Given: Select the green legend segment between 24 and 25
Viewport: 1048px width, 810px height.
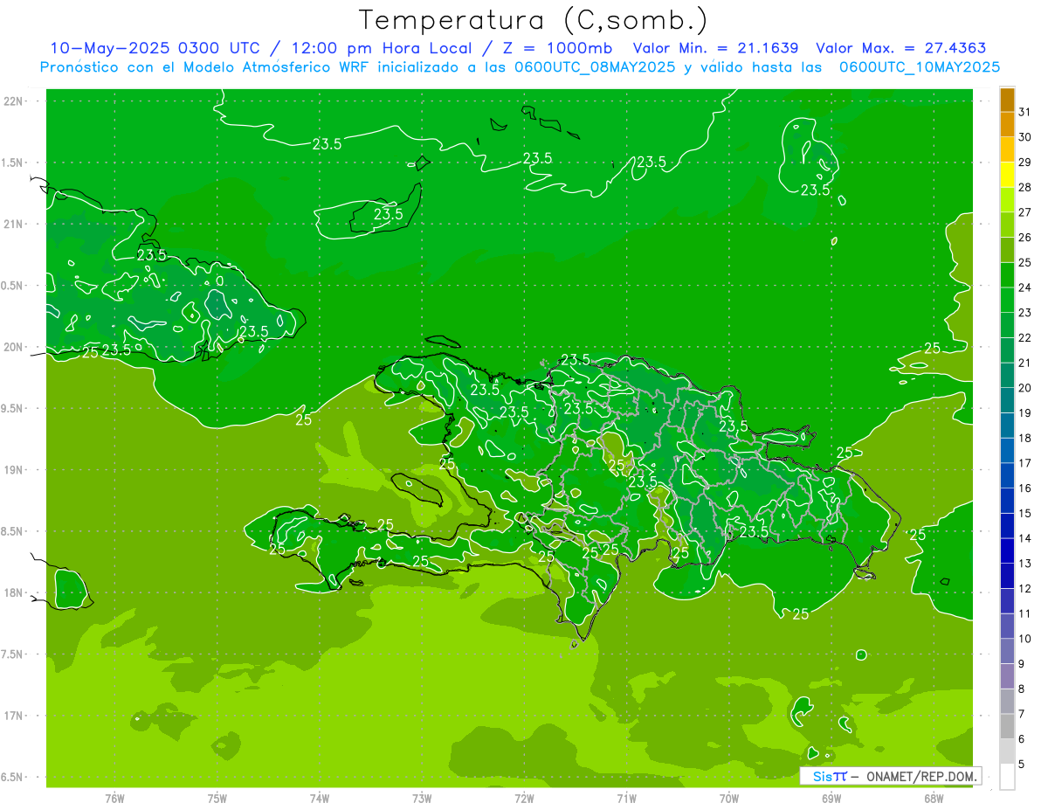Looking at the screenshot, I should pos(1007,275).
